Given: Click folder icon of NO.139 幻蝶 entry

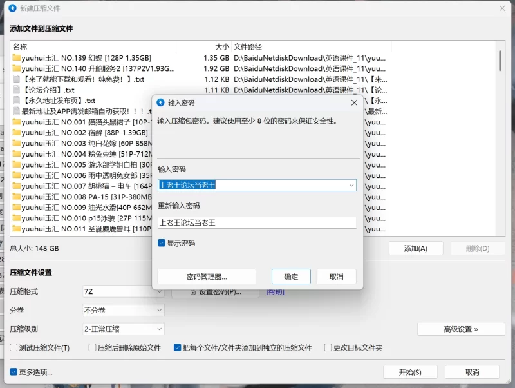Looking at the screenshot, I should click(x=17, y=58).
